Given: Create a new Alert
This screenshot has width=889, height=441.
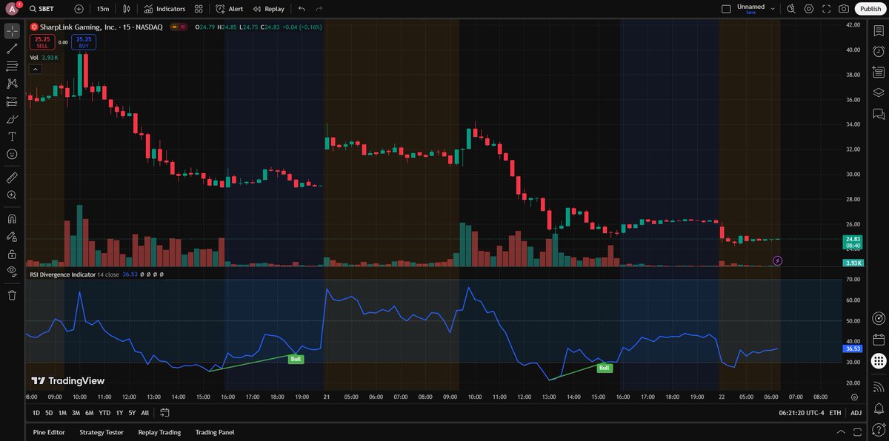Looking at the screenshot, I should point(230,9).
